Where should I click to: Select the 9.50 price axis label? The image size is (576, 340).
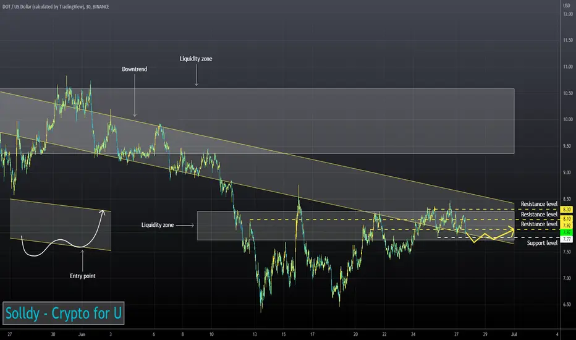[567, 146]
